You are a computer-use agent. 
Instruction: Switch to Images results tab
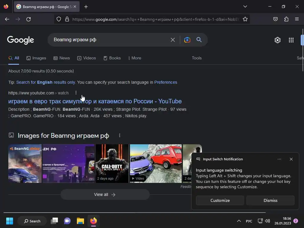(36, 58)
